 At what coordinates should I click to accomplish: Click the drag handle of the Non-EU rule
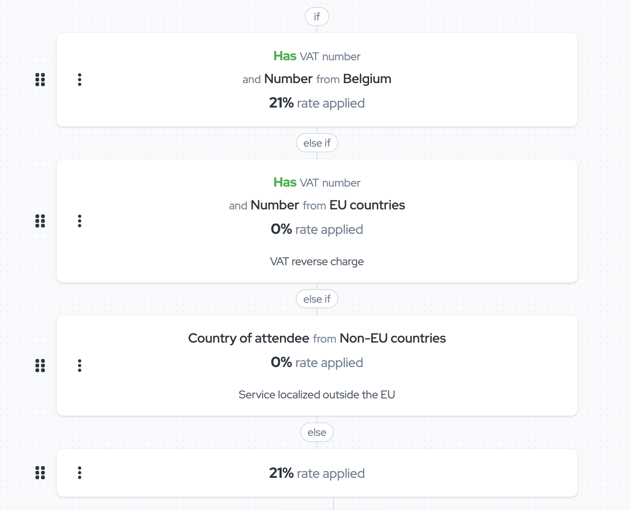tap(40, 365)
